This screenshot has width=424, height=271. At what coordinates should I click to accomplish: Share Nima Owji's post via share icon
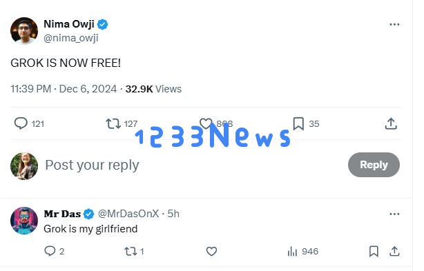tap(391, 123)
